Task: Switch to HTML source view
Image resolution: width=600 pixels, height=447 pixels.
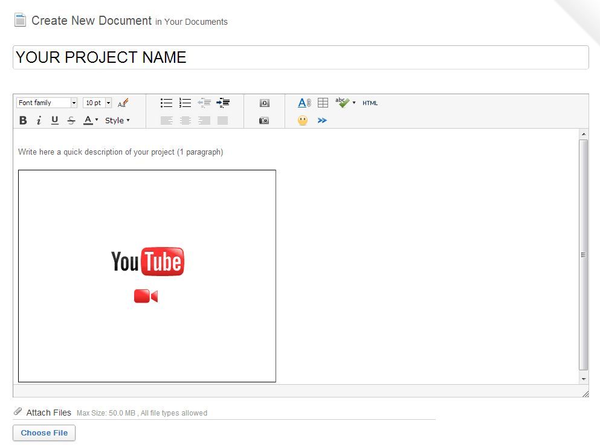Action: [370, 103]
